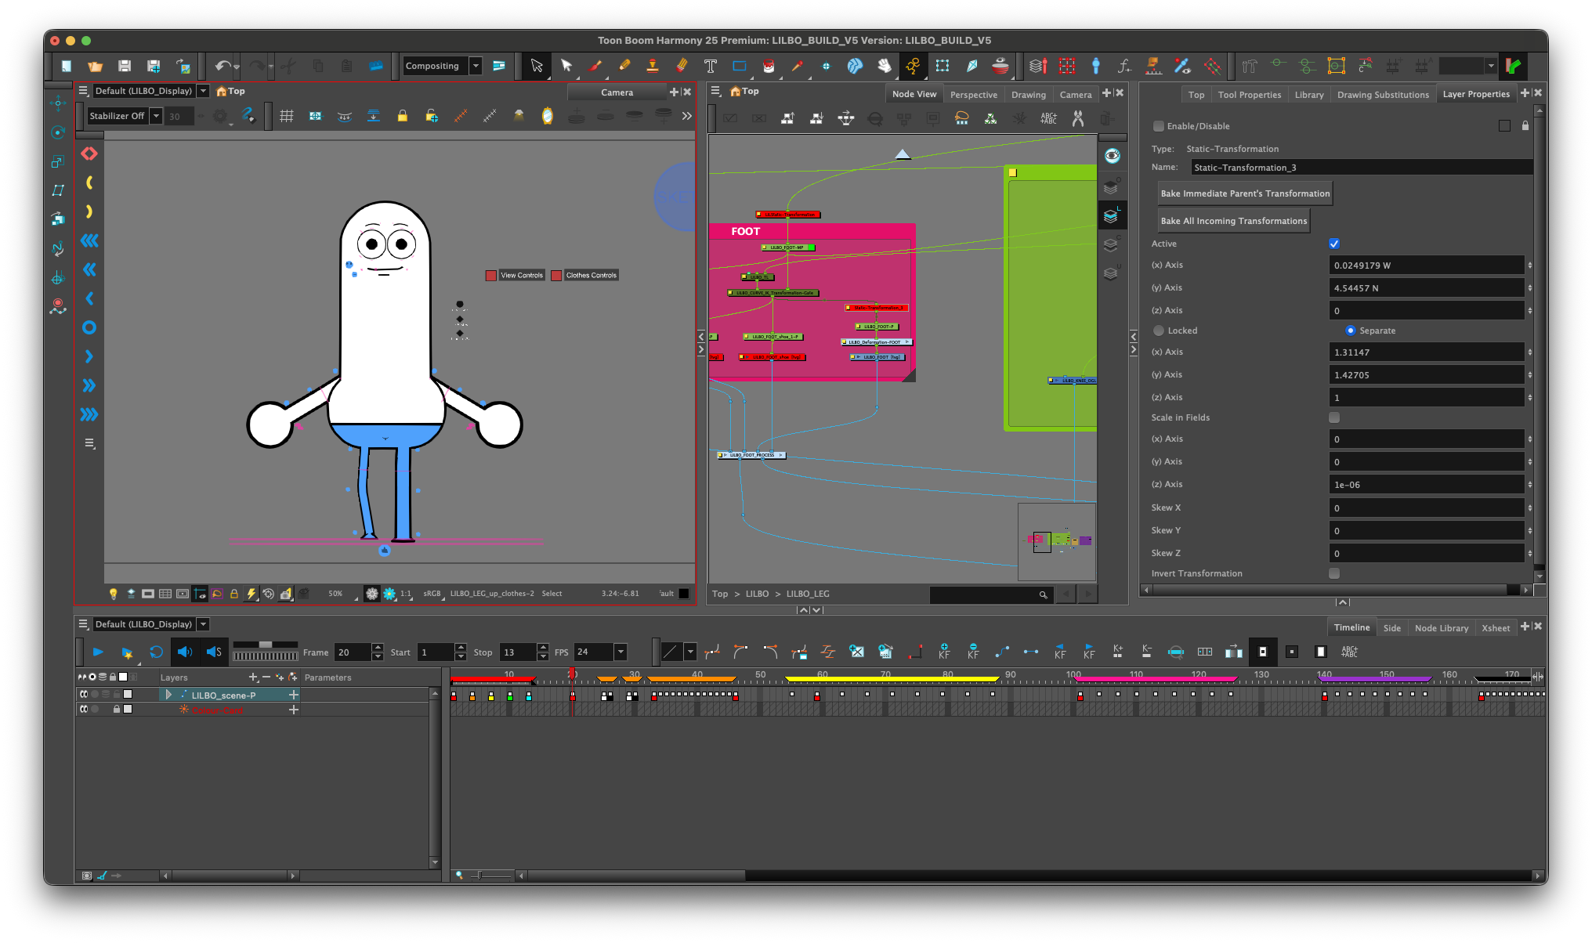Expand the LILBO_scene-P layer

(x=168, y=695)
